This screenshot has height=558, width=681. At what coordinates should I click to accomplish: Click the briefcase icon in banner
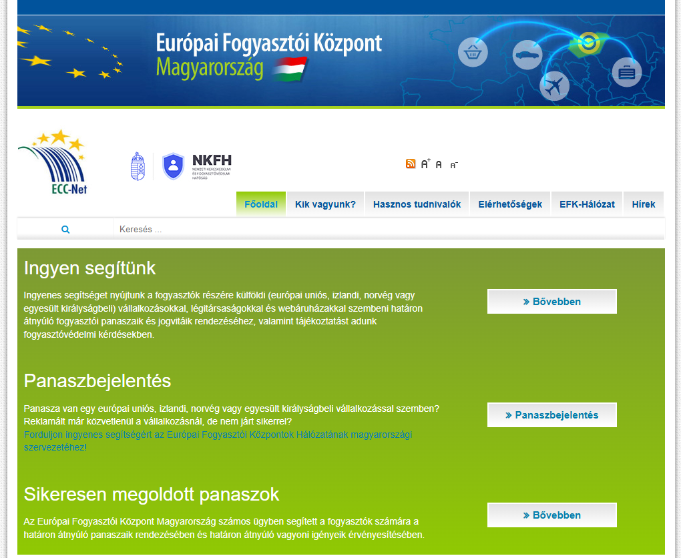[x=627, y=72]
